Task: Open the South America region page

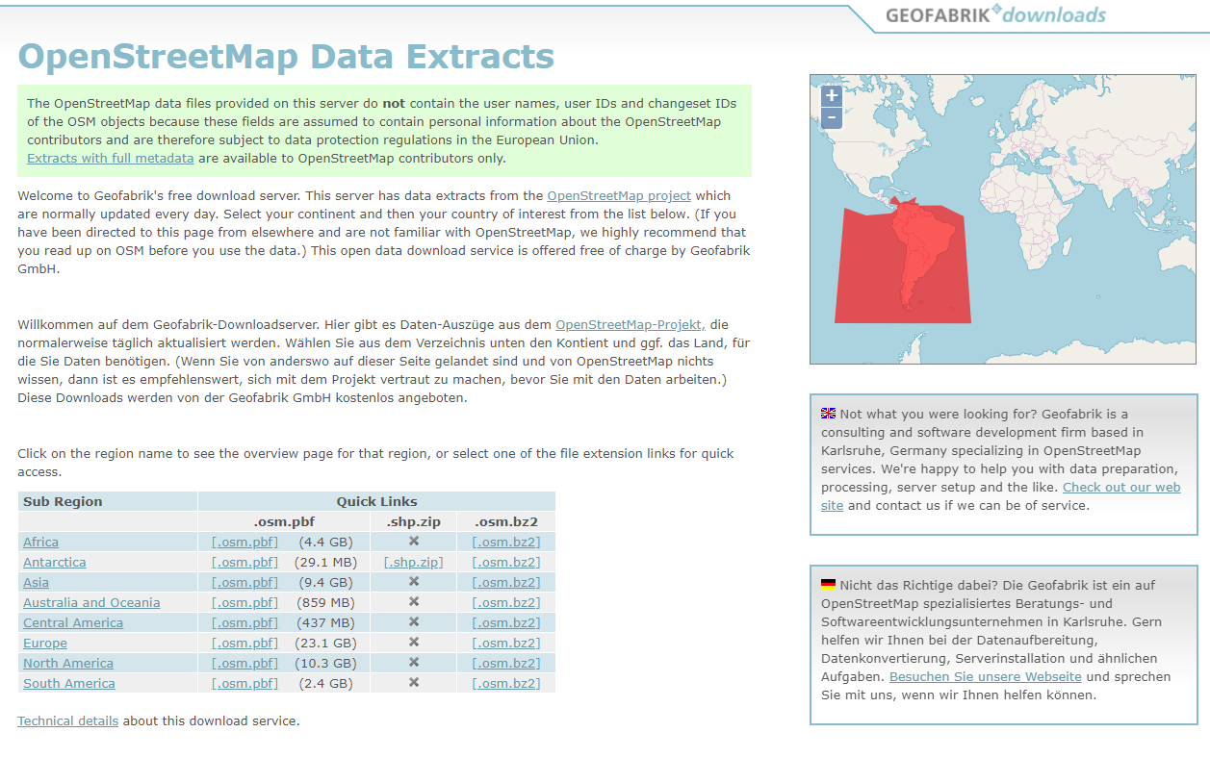Action: point(69,684)
